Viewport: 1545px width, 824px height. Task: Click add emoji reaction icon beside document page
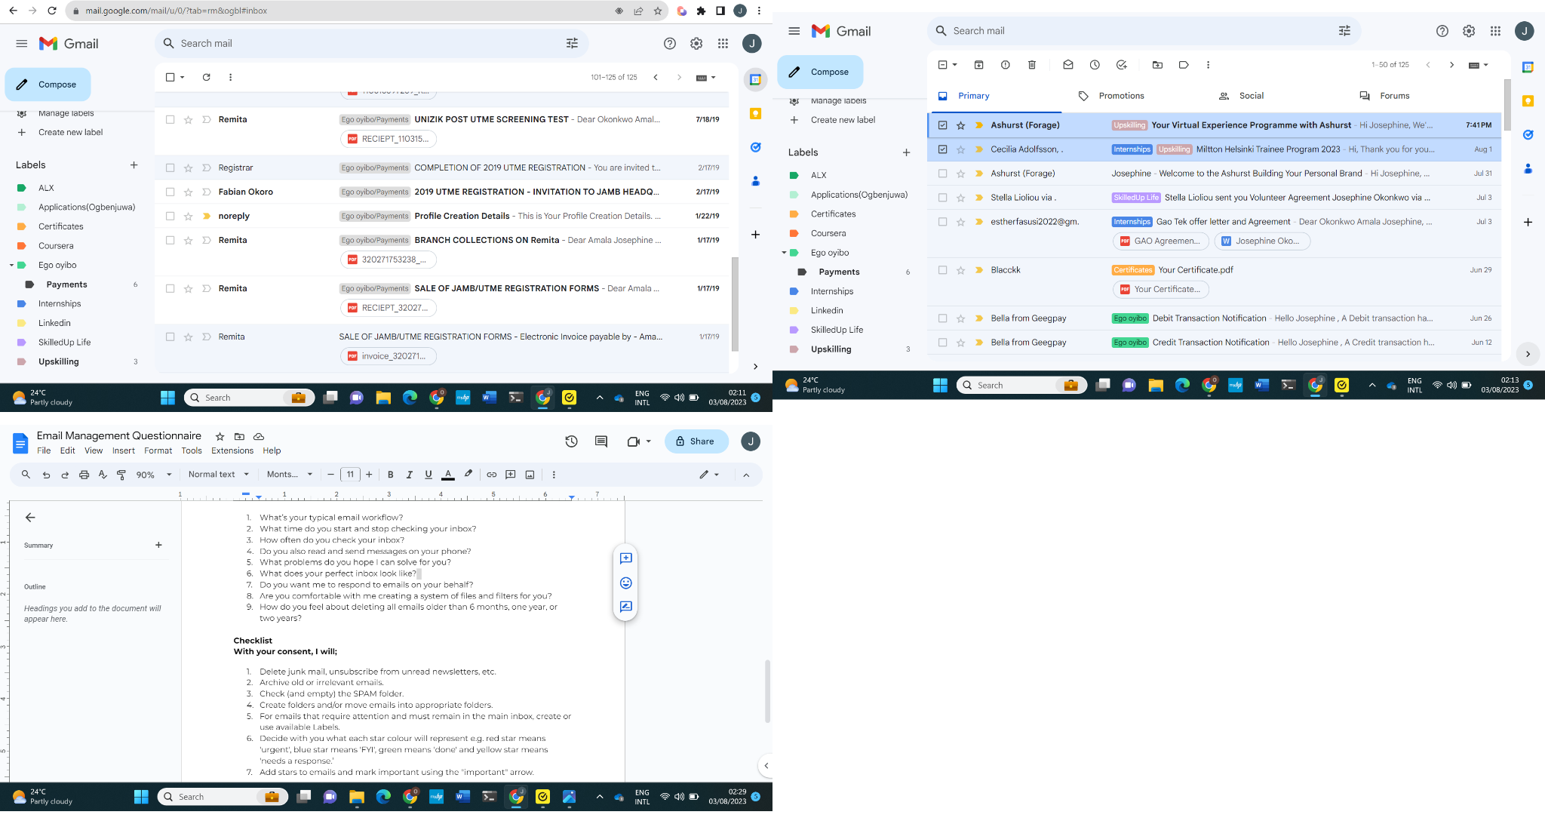625,583
